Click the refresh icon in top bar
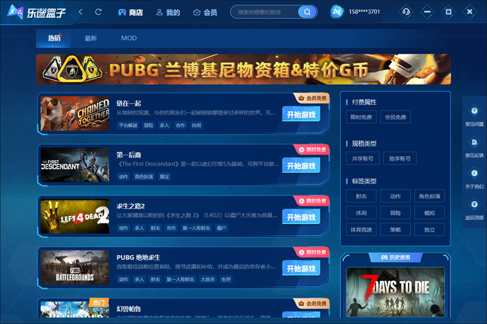The width and height of the screenshot is (487, 324). pos(98,12)
